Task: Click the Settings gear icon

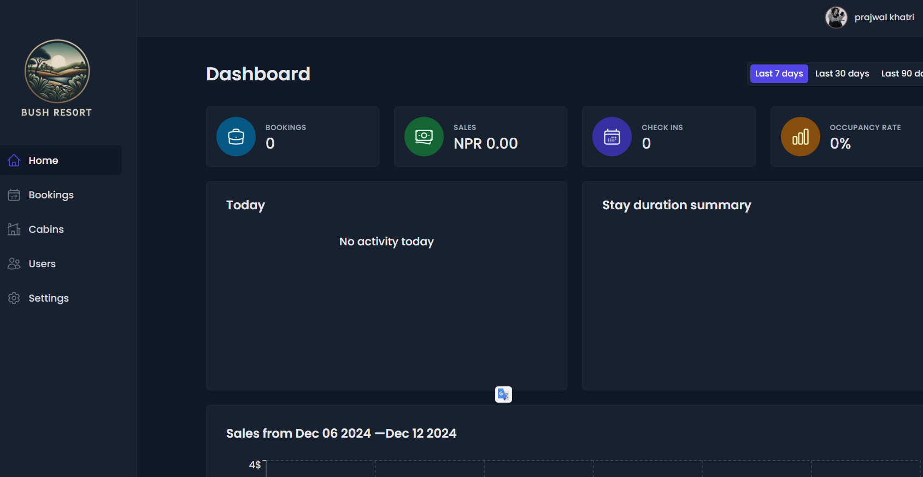Action: click(x=14, y=298)
